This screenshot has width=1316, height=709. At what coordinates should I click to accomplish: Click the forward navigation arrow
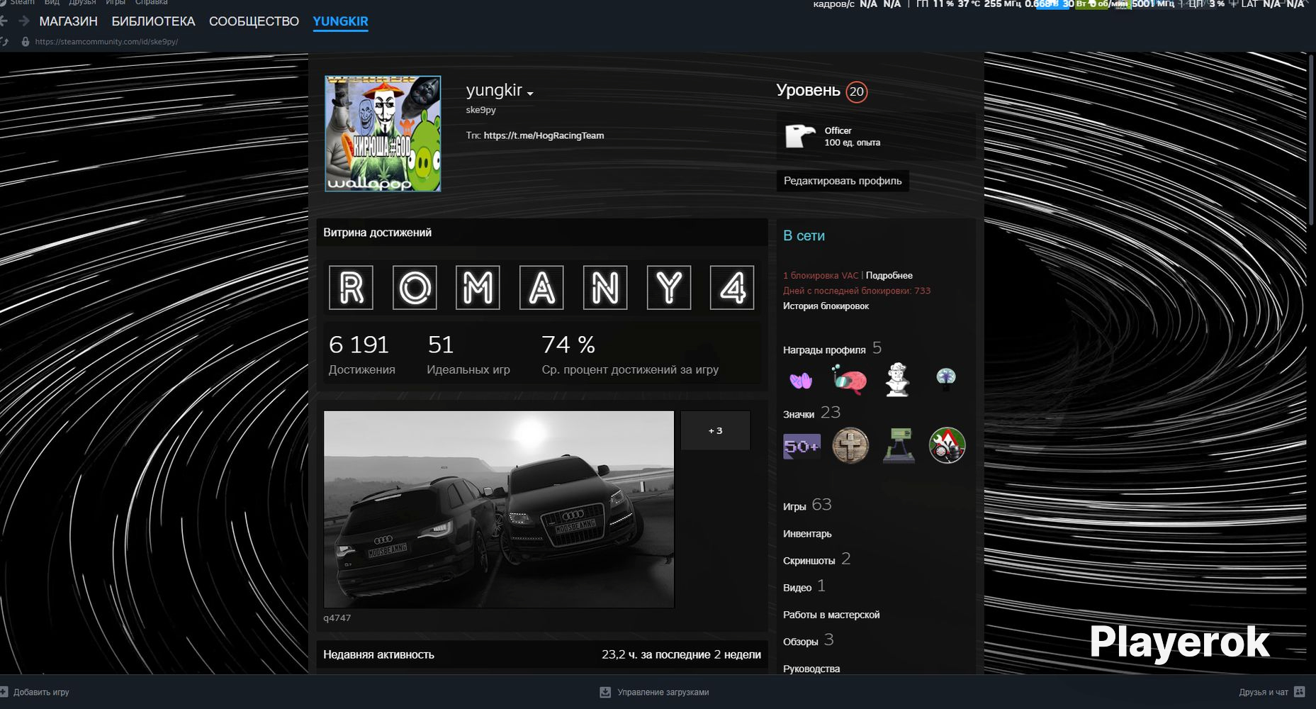(24, 21)
